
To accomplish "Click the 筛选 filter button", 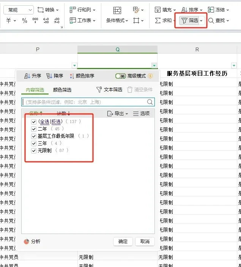I will (x=189, y=21).
